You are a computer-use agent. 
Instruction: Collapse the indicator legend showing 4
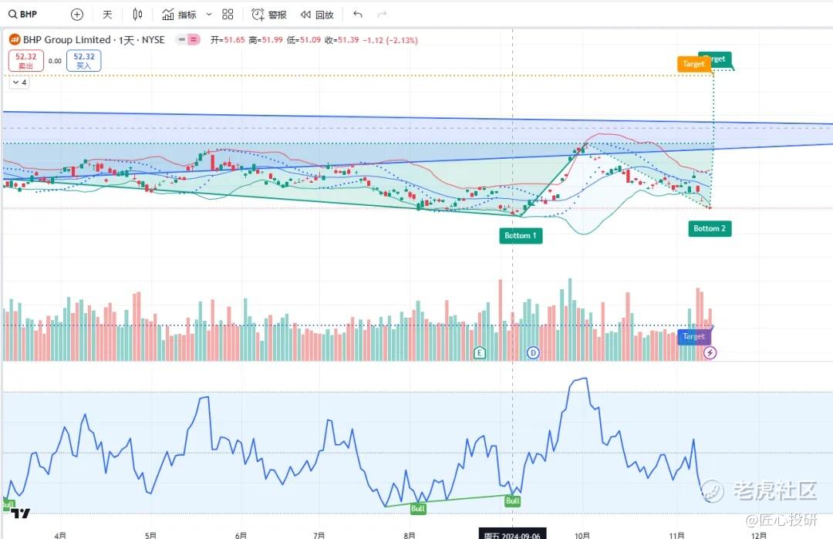[19, 83]
